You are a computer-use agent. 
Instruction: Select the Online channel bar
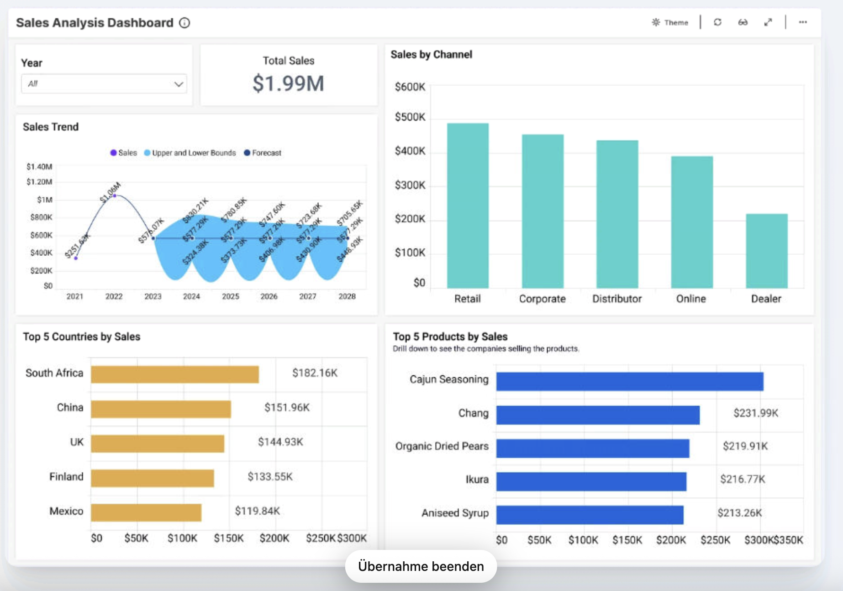point(692,222)
